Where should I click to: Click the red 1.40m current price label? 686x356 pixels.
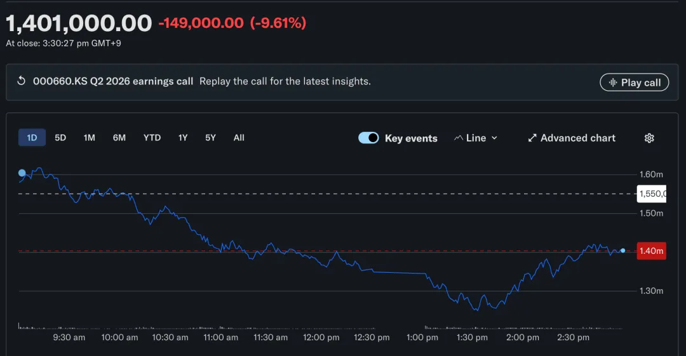(x=652, y=251)
